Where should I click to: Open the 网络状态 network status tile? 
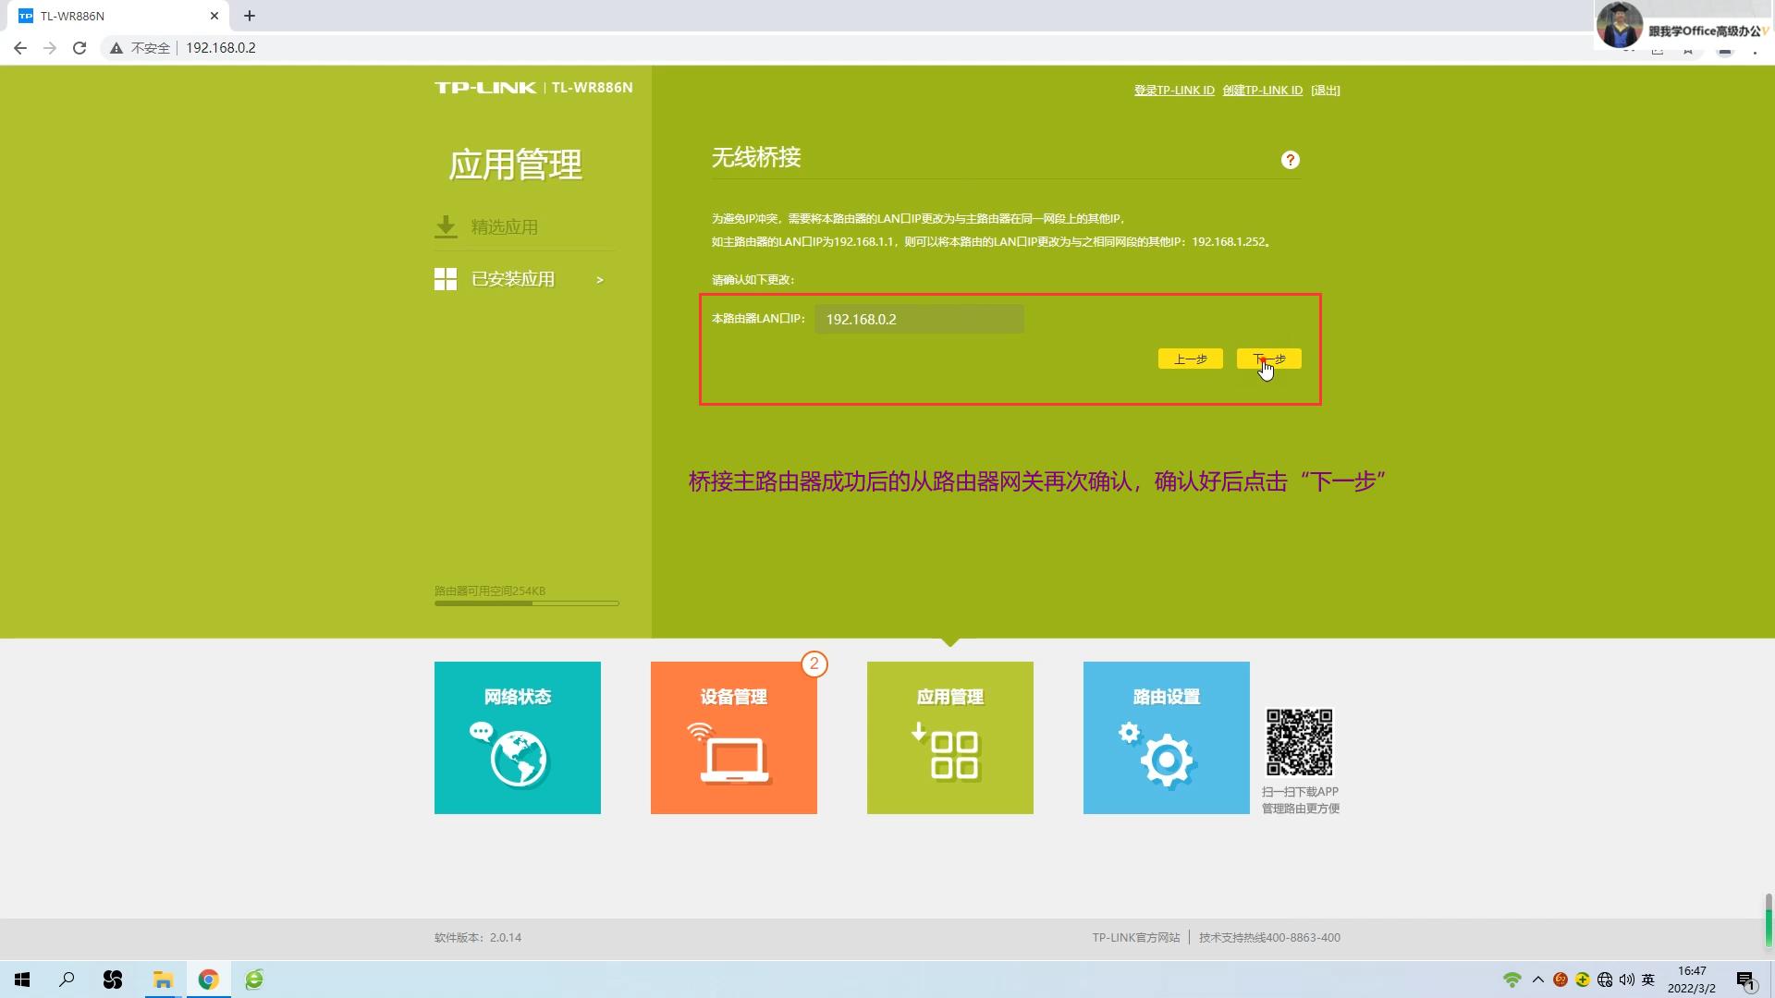[517, 736]
